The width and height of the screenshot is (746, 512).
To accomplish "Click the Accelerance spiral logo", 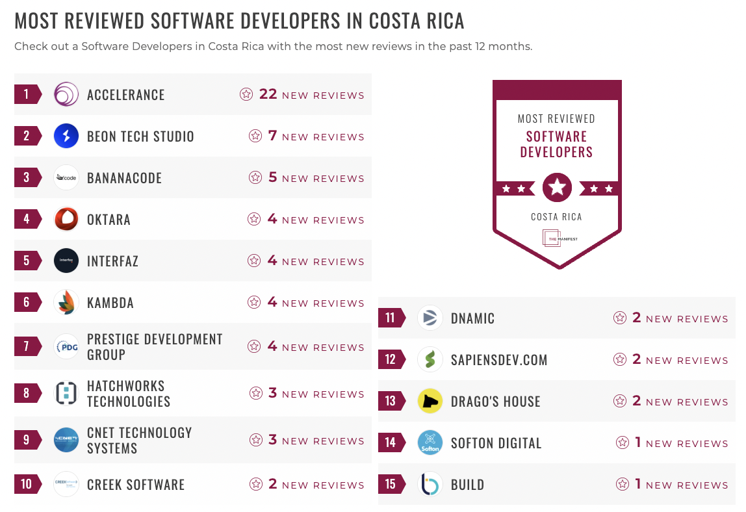I will [x=66, y=94].
